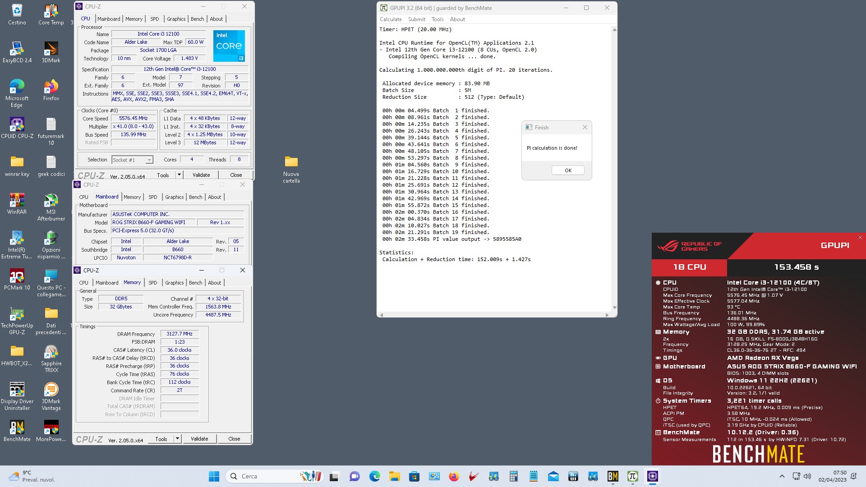The height and width of the screenshot is (487, 866).
Task: Switch to Mainboard tab in top CPU-Z
Action: click(109, 19)
